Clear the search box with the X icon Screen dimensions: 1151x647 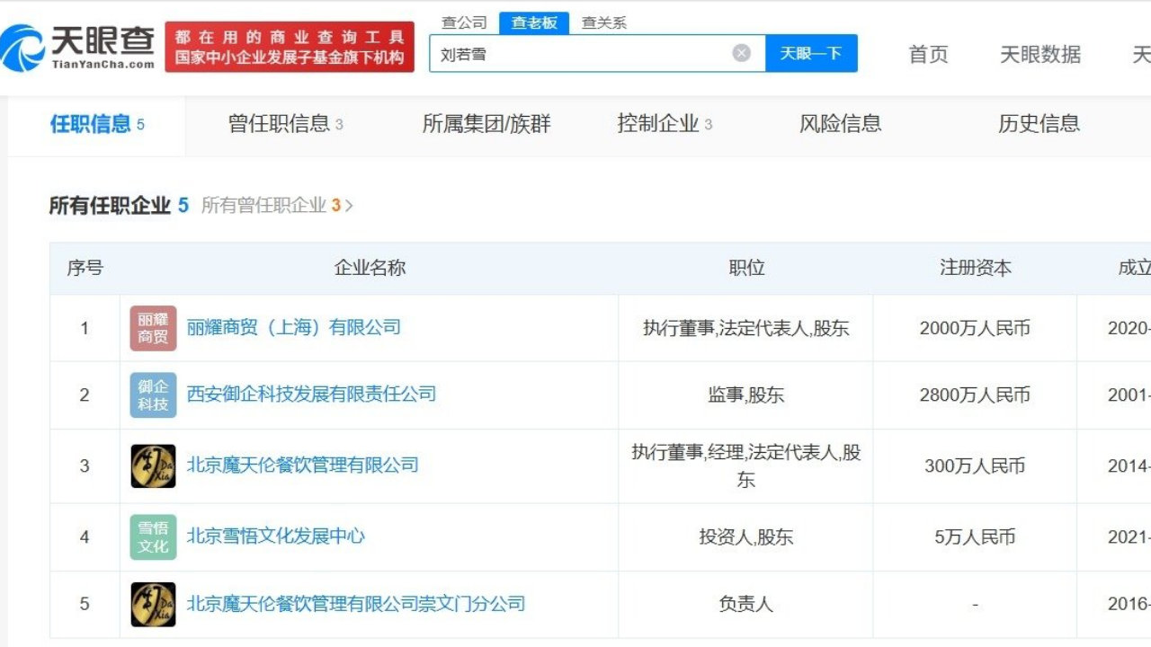click(742, 53)
